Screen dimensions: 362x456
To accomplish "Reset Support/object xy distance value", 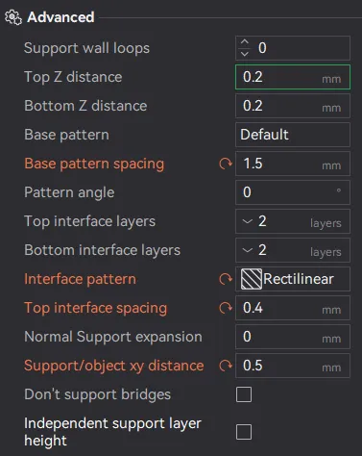I will (x=226, y=366).
